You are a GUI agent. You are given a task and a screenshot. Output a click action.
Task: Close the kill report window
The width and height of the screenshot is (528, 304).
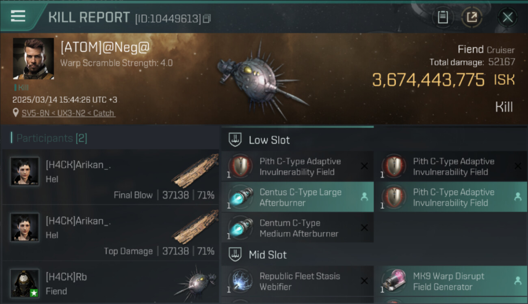point(507,17)
